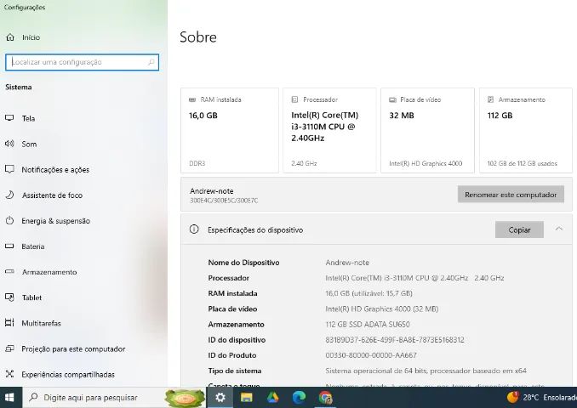Click Sistema operacional de 64 bits text
The width and height of the screenshot is (577, 408).
click(426, 371)
